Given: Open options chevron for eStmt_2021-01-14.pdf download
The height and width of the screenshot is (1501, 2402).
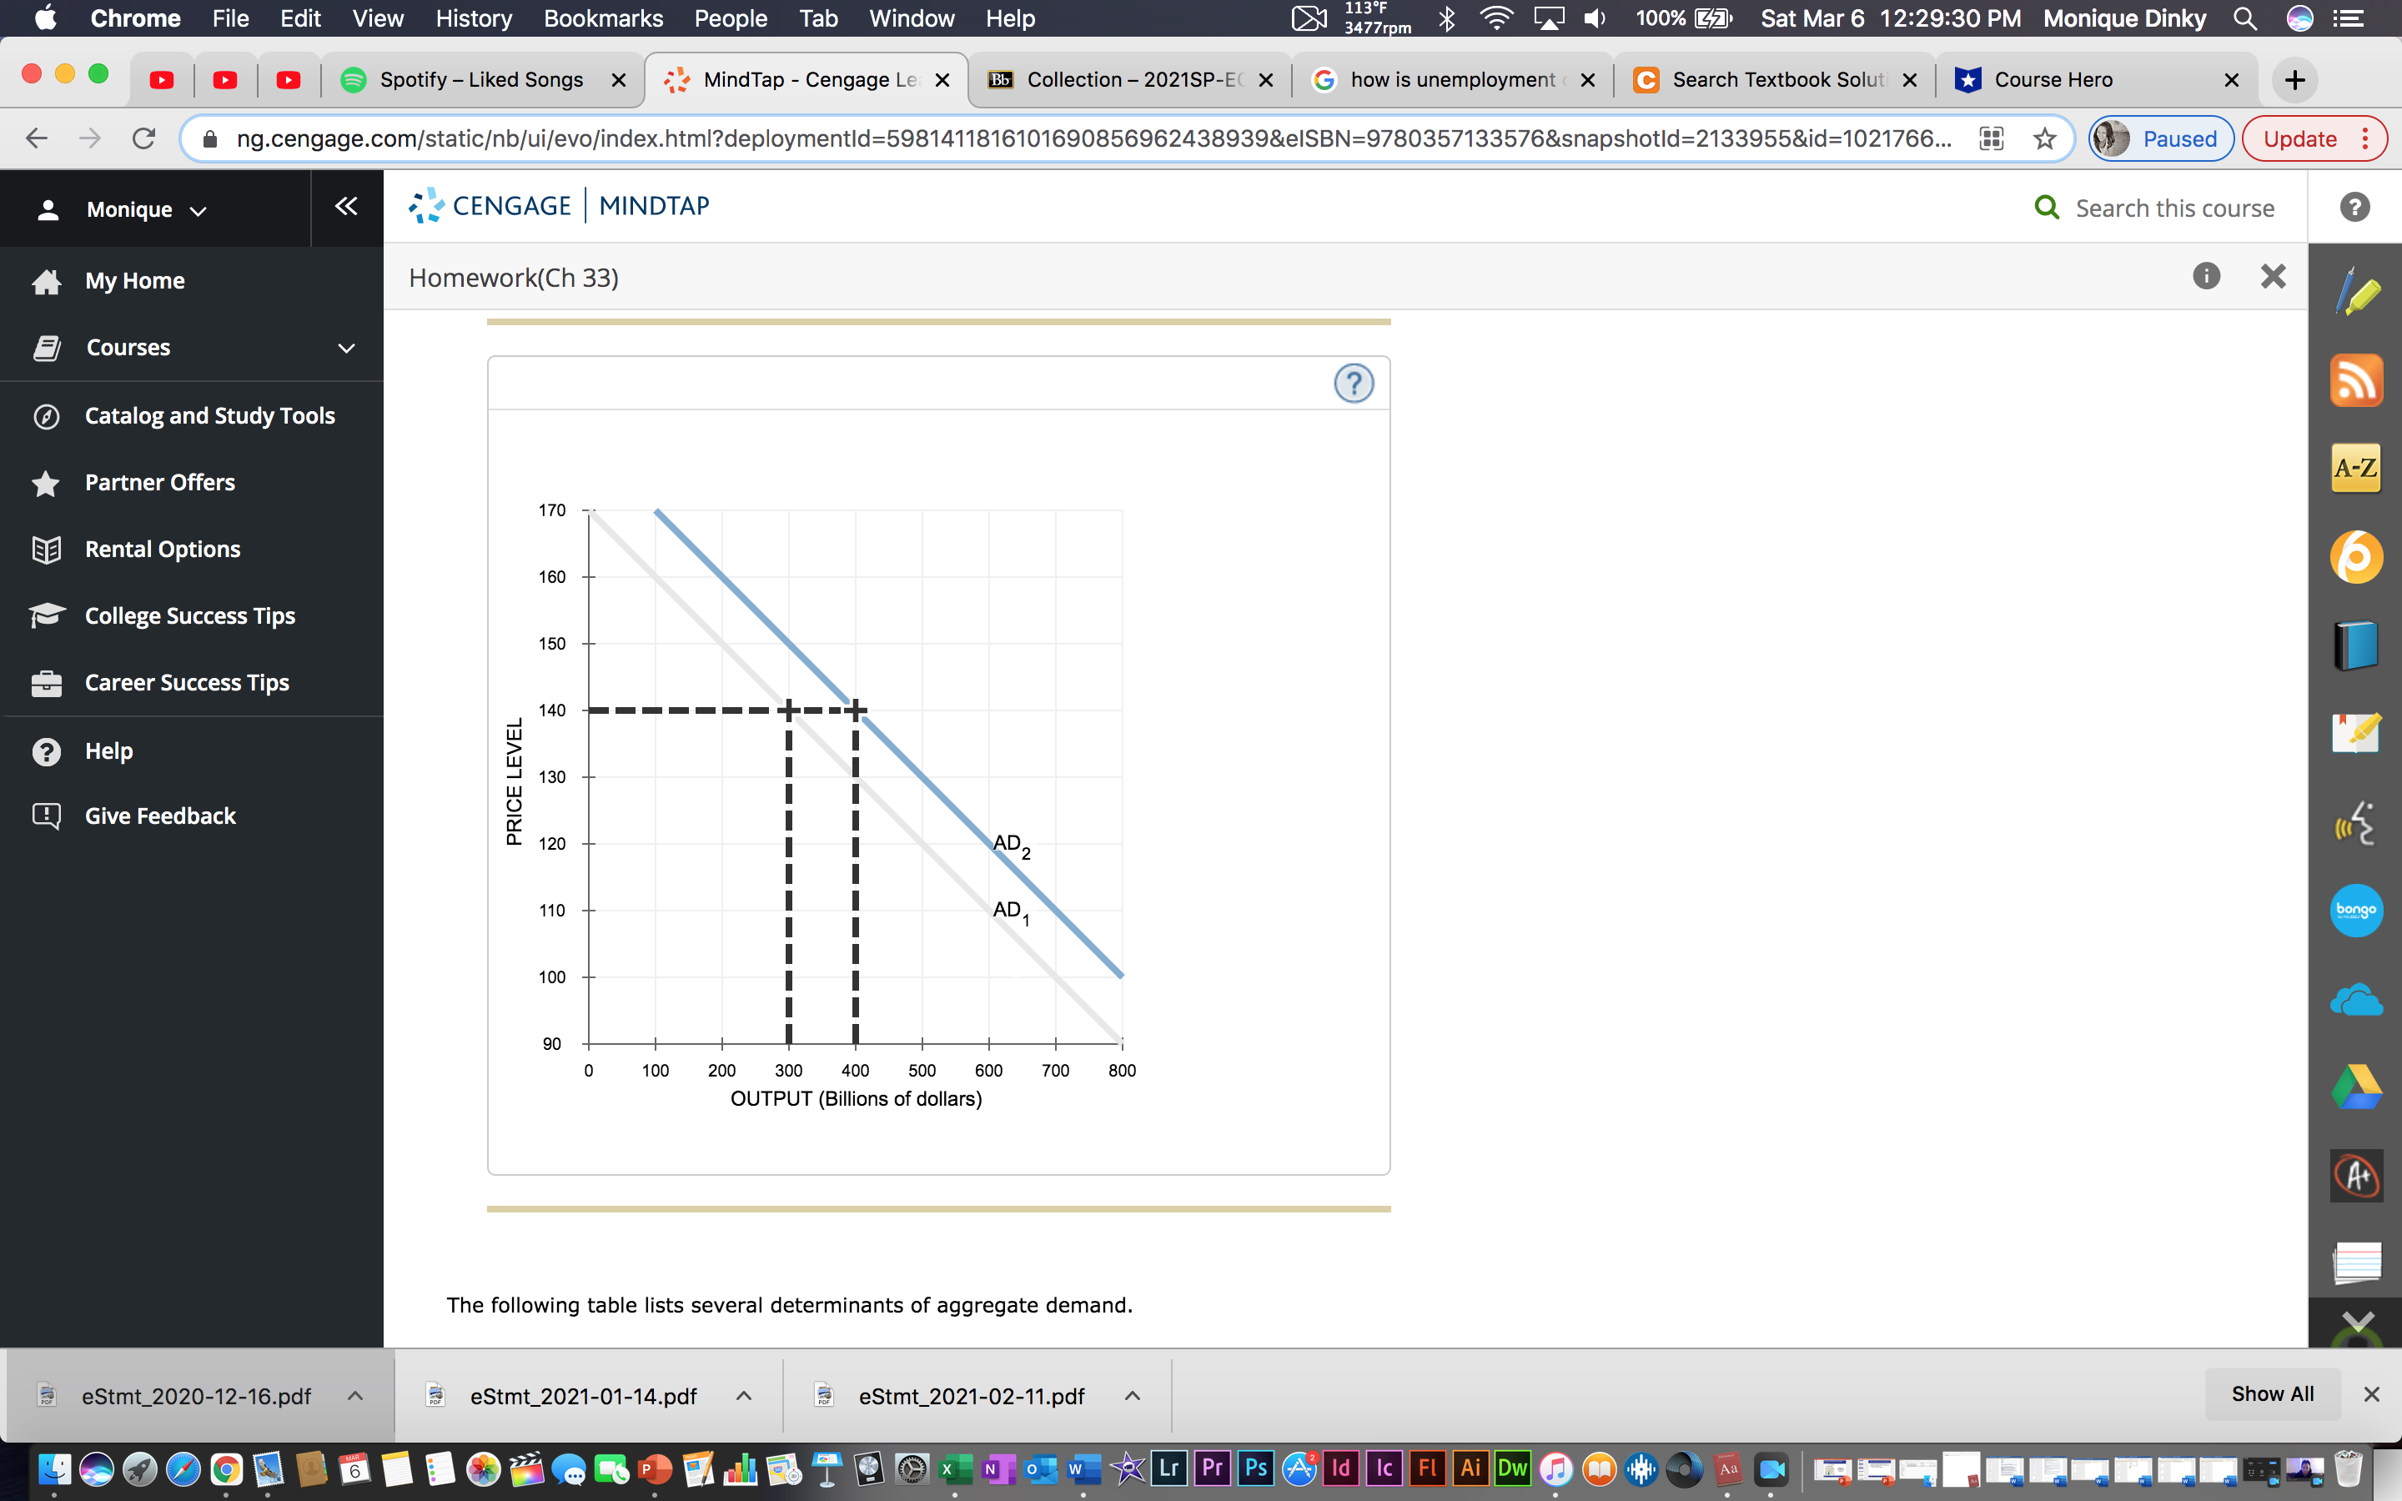Looking at the screenshot, I should (x=743, y=1396).
